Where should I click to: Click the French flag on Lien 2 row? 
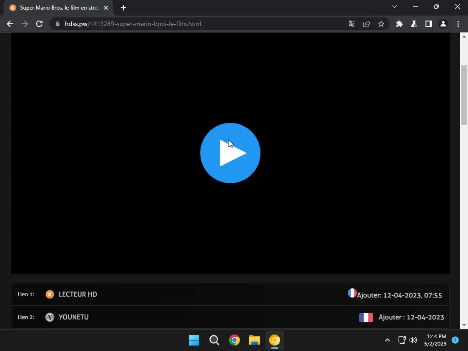(366, 317)
